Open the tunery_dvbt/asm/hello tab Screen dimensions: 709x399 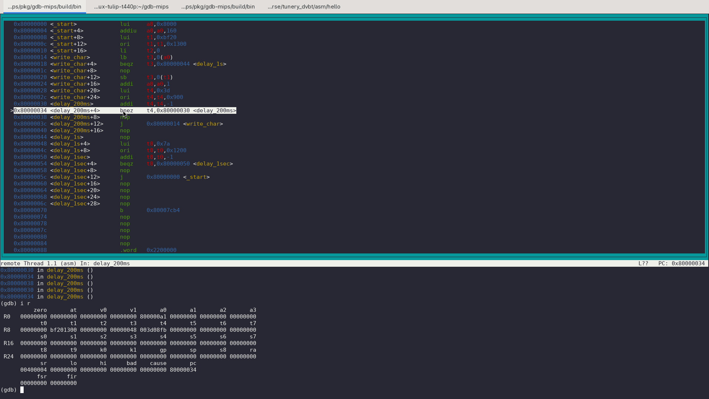[x=304, y=7]
